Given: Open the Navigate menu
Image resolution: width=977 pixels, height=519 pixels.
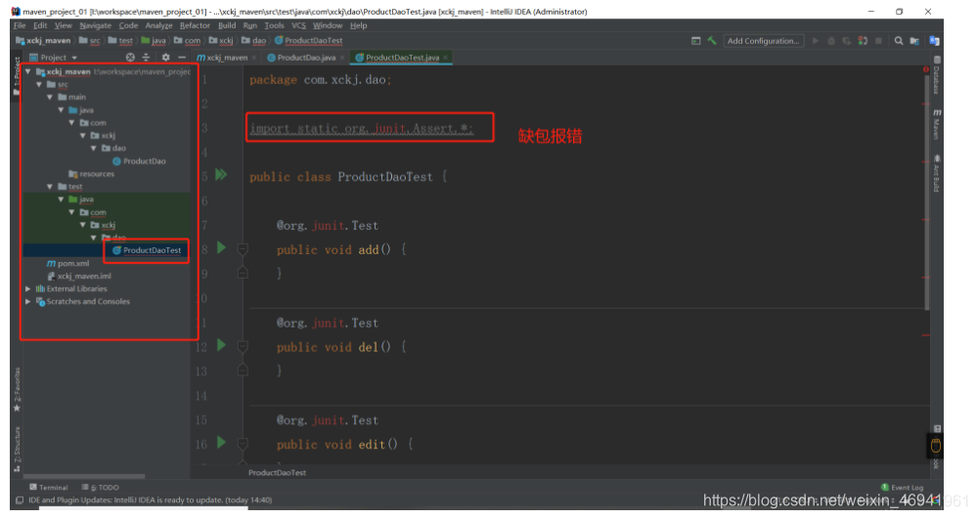Looking at the screenshot, I should [95, 25].
